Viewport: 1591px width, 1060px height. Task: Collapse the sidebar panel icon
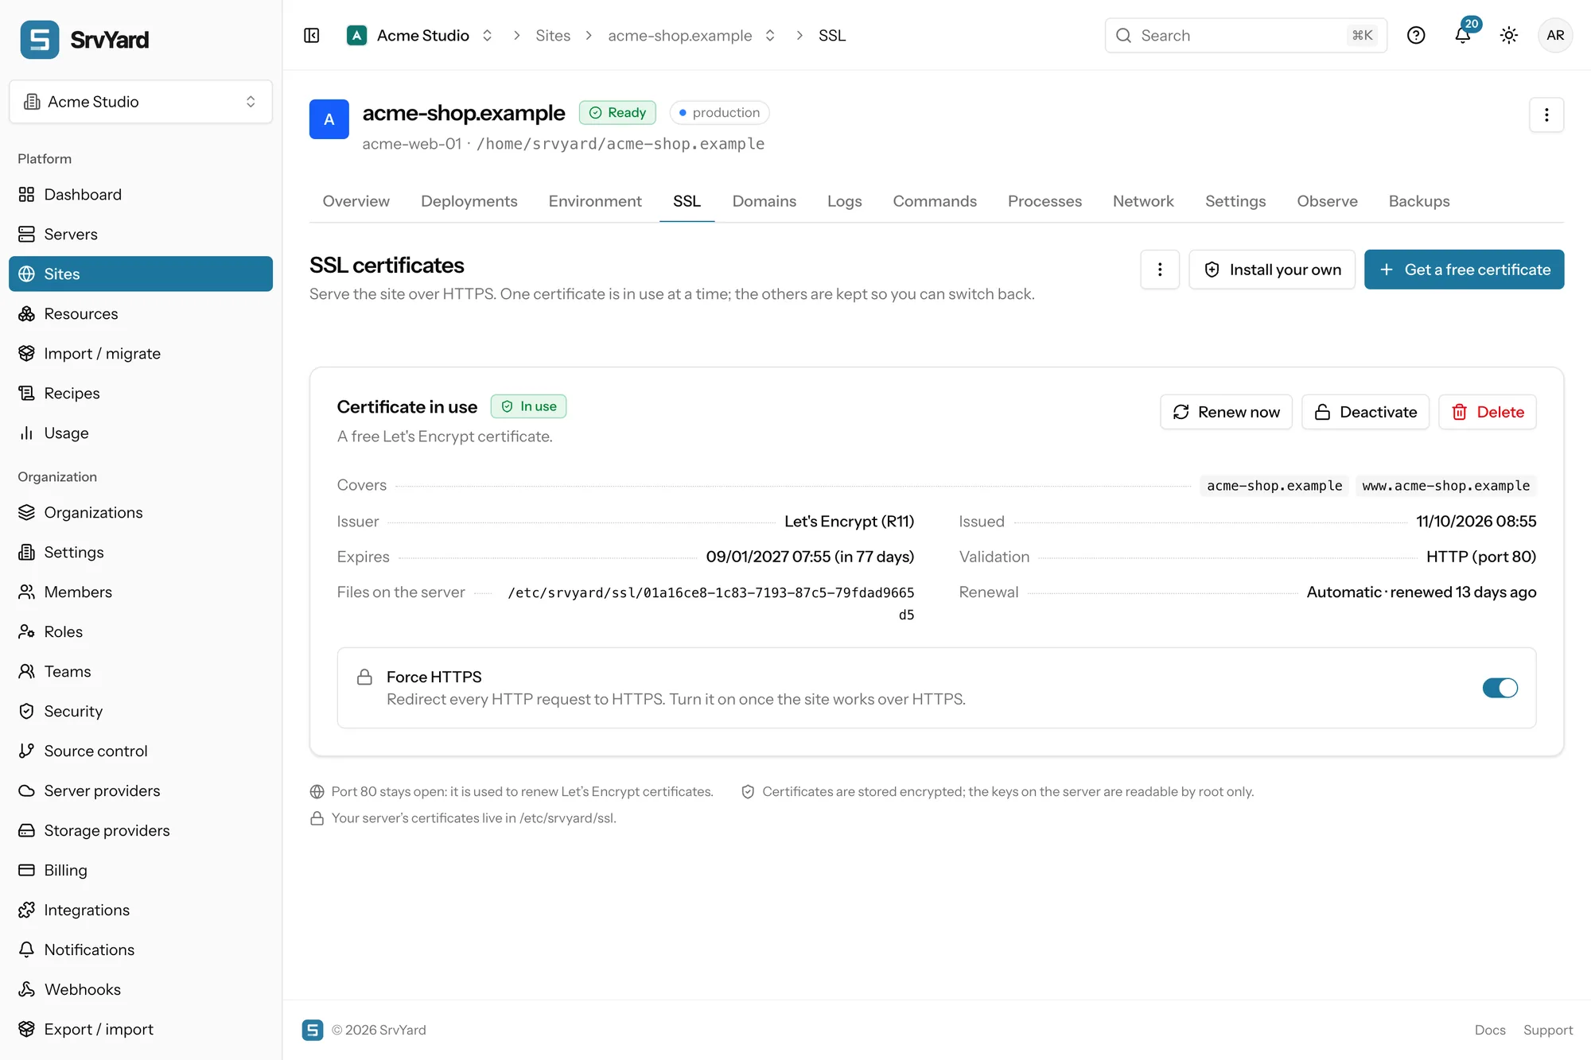click(x=312, y=36)
